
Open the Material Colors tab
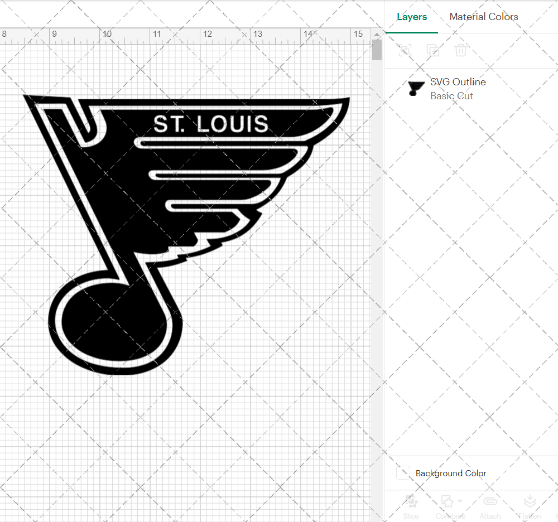pos(484,17)
